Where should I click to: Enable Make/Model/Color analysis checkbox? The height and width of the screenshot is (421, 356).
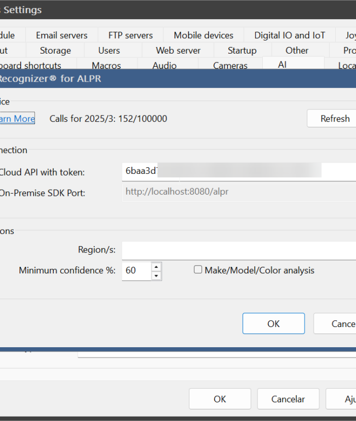tap(198, 270)
